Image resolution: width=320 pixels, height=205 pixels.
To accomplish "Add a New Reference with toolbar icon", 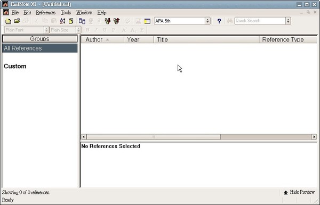I will tap(71, 21).
